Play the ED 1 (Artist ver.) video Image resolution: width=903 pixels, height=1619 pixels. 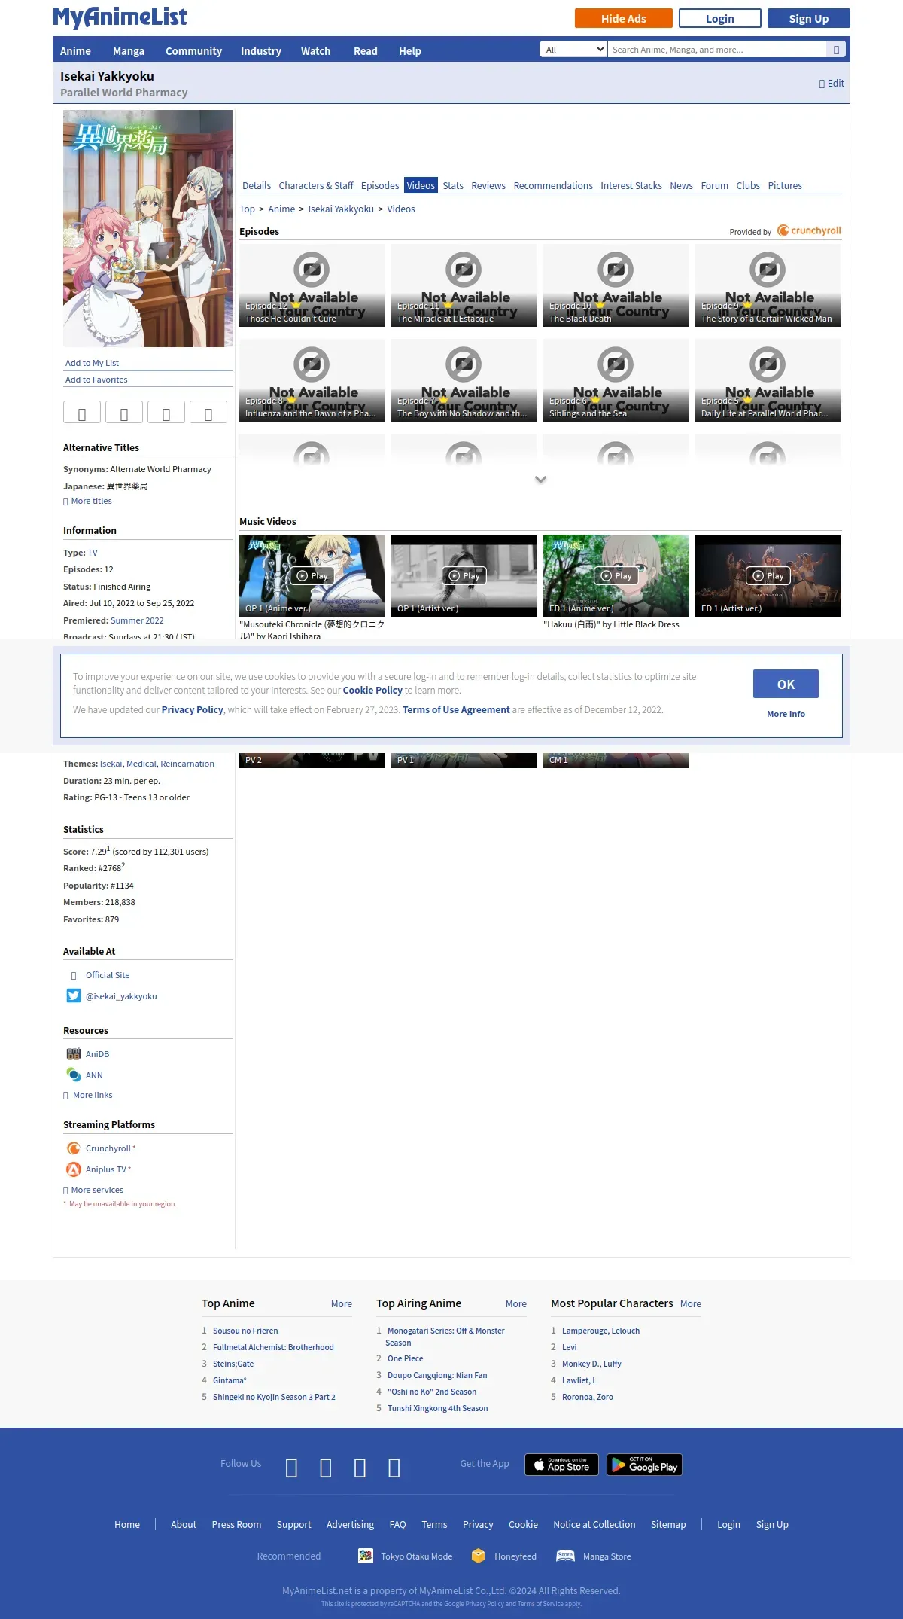(768, 576)
